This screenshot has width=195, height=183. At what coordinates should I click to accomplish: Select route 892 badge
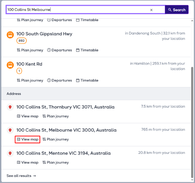pyautogui.click(x=21, y=41)
